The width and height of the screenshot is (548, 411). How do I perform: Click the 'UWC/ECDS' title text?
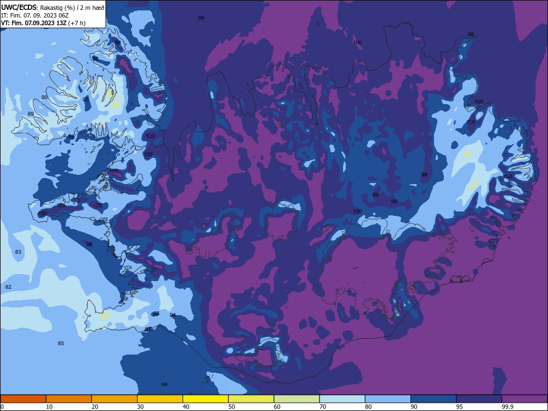click(x=19, y=7)
